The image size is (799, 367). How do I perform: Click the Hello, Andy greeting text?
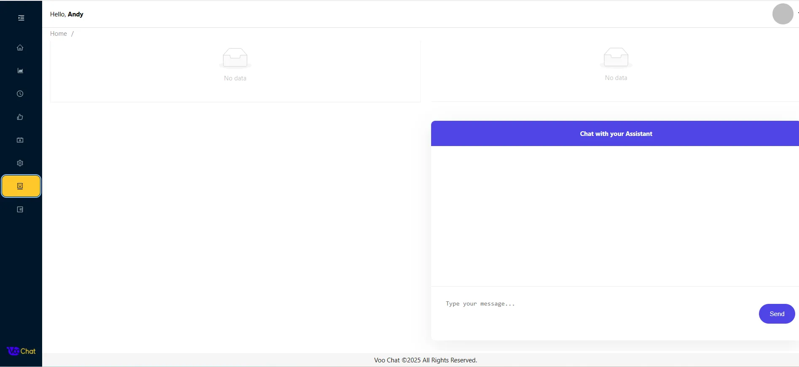[x=67, y=14]
